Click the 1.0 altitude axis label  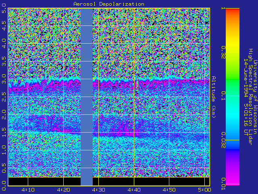4,150
